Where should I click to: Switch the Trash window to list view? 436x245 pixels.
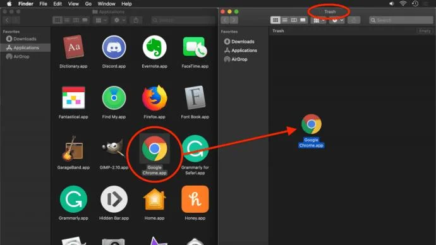pos(285,20)
